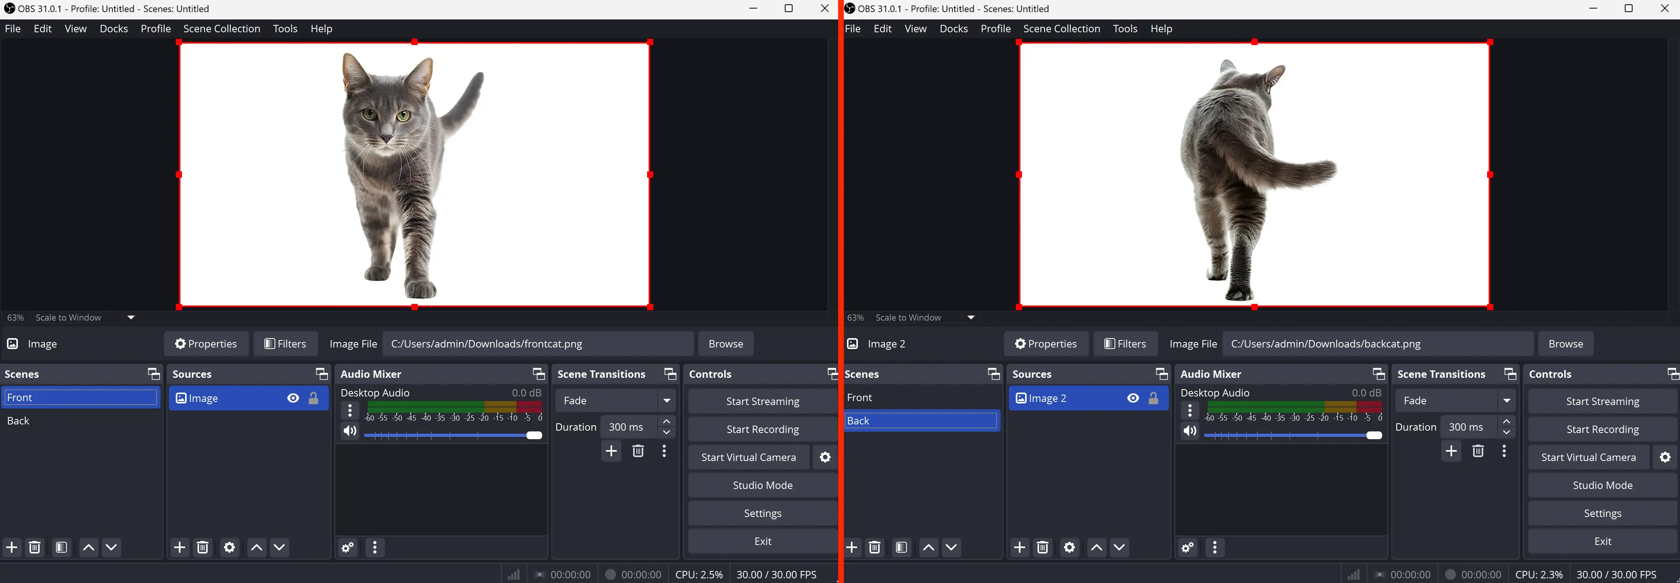This screenshot has width=1680, height=583.
Task: Mute Desktop Audio via speaker icon
Action: 350,431
